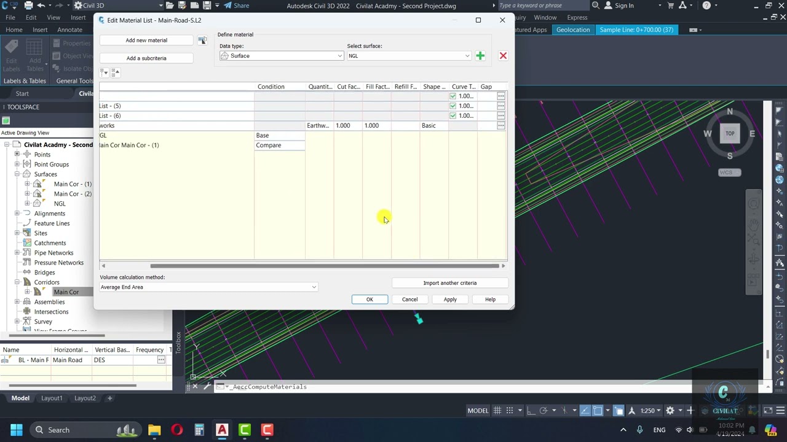Toggle snap mode dots icon in status bar

click(509, 411)
